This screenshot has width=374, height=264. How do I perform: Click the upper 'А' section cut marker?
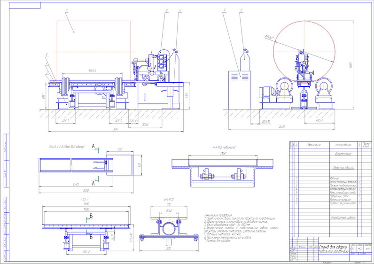(x=93, y=146)
